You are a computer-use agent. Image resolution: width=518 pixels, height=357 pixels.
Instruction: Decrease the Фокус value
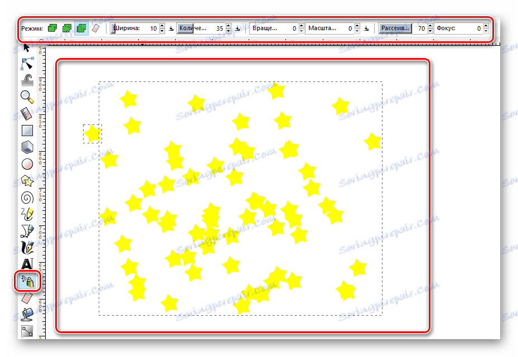pyautogui.click(x=486, y=31)
